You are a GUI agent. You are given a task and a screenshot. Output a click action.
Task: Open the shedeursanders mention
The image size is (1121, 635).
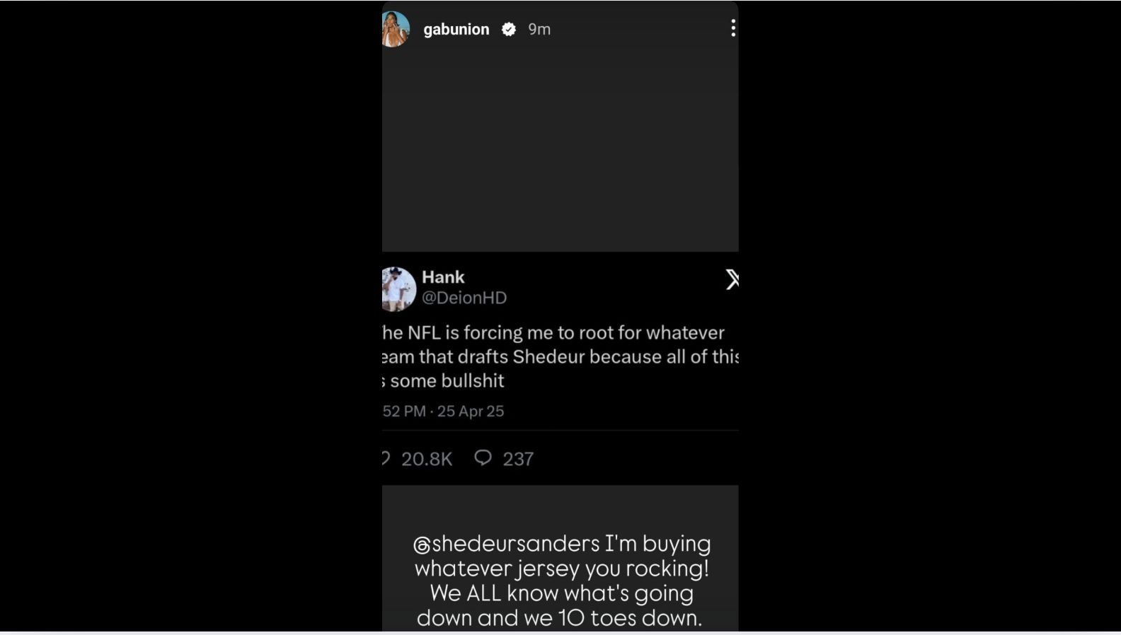tap(516, 544)
